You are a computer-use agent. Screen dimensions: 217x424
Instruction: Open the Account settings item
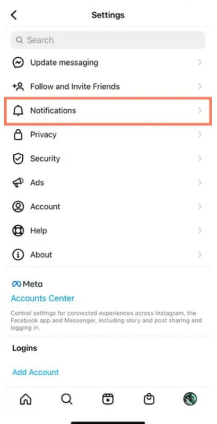108,207
